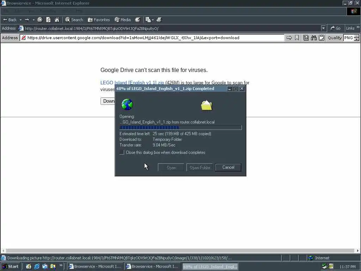Switch to the 48% LEGO_Island download taskbar item
The image size is (361, 271).
[x=210, y=266]
